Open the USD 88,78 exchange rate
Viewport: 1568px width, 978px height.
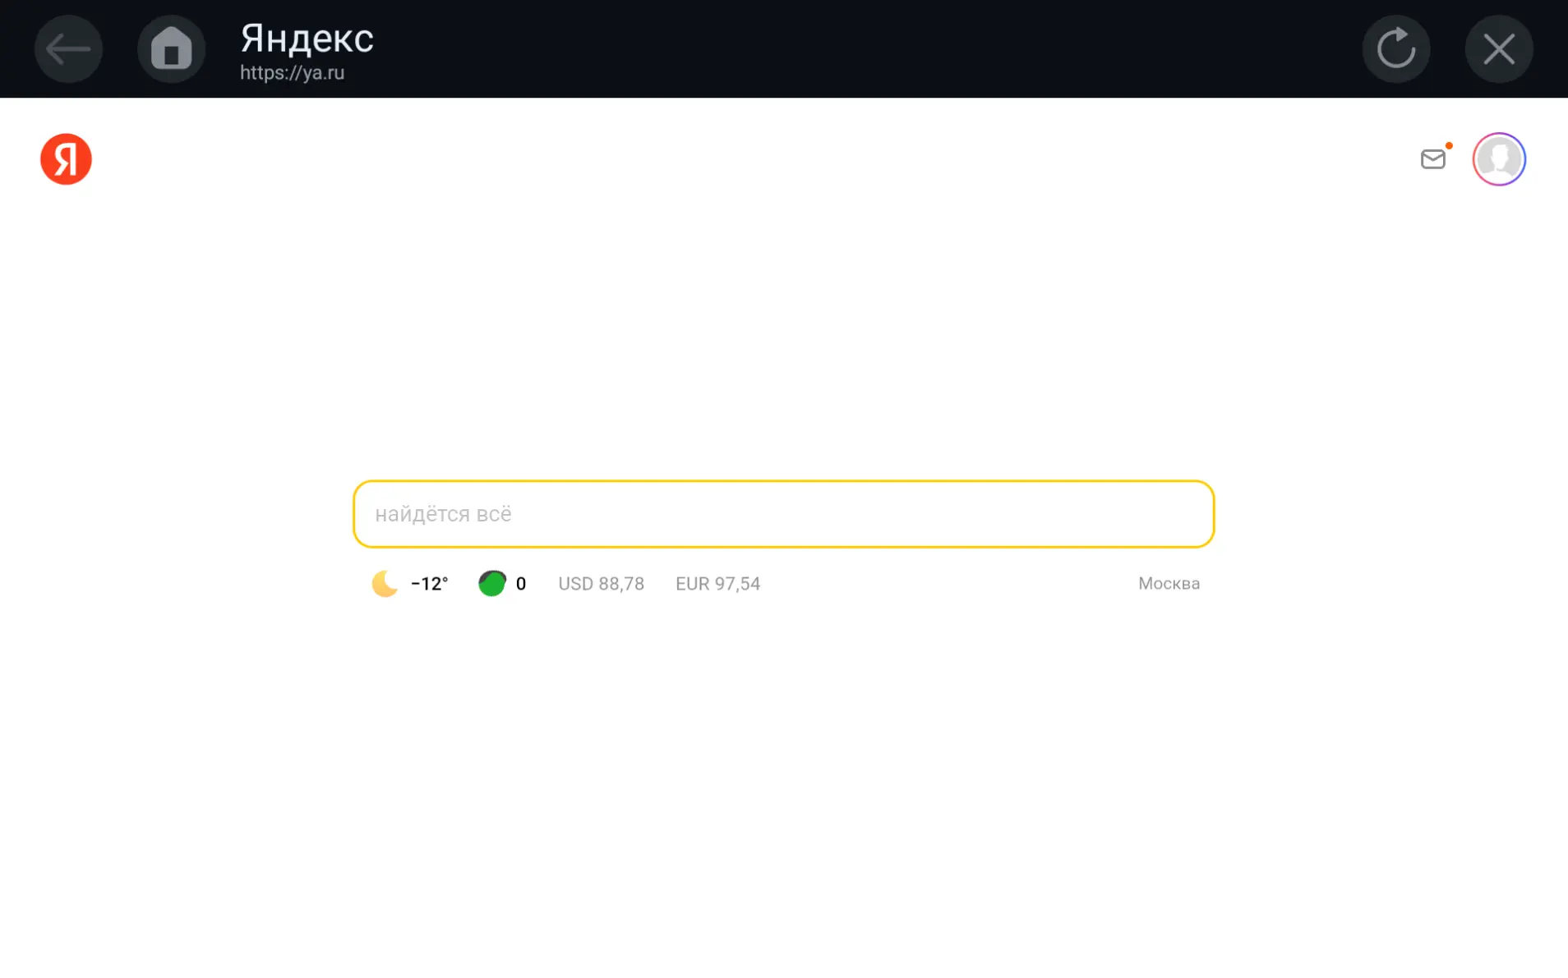(601, 584)
